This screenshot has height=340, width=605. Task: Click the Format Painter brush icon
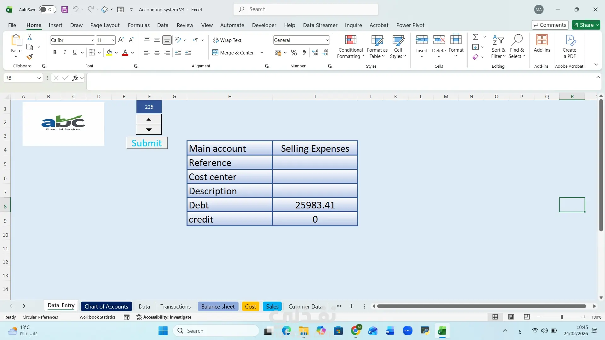pyautogui.click(x=30, y=57)
